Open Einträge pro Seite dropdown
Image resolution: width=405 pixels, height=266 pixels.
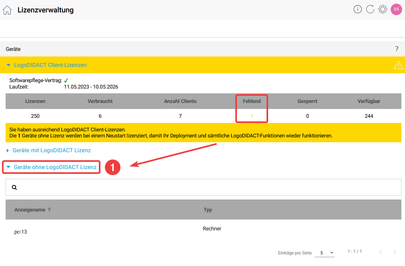point(325,253)
